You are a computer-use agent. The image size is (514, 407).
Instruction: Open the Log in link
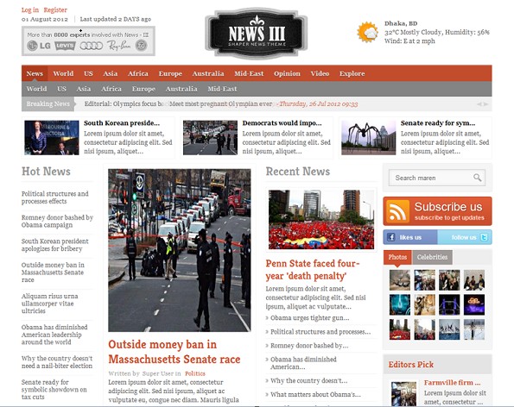(x=30, y=9)
